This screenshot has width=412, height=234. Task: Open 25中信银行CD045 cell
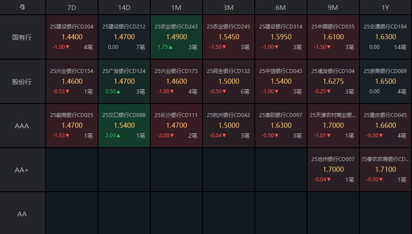click(x=281, y=82)
